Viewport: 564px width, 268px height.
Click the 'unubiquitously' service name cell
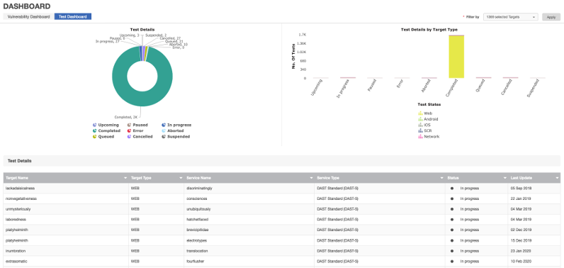click(x=249, y=209)
